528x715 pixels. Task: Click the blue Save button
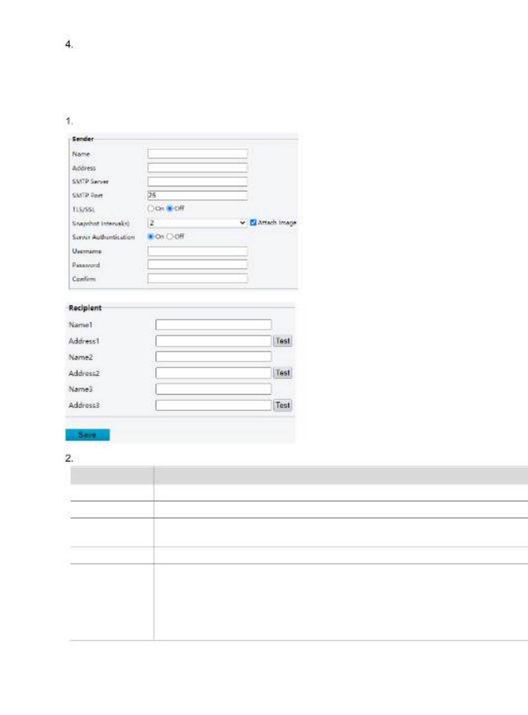pos(87,435)
